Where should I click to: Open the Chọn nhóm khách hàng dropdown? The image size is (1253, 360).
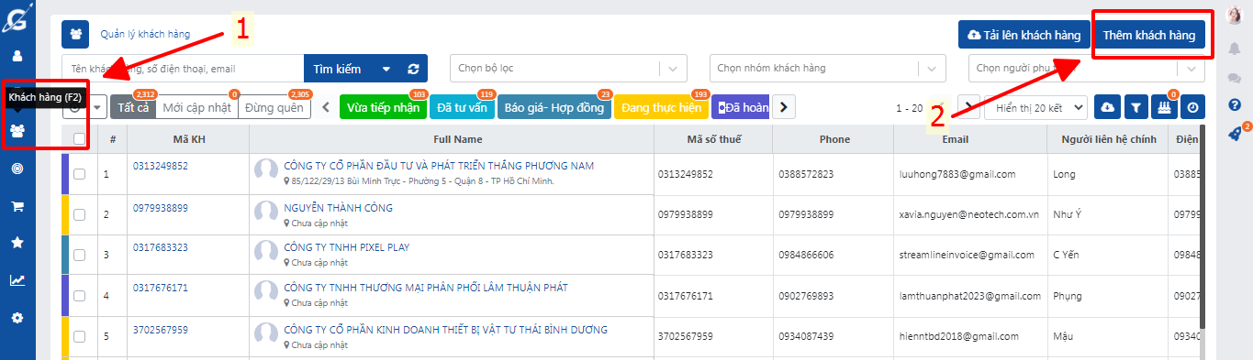tap(827, 68)
